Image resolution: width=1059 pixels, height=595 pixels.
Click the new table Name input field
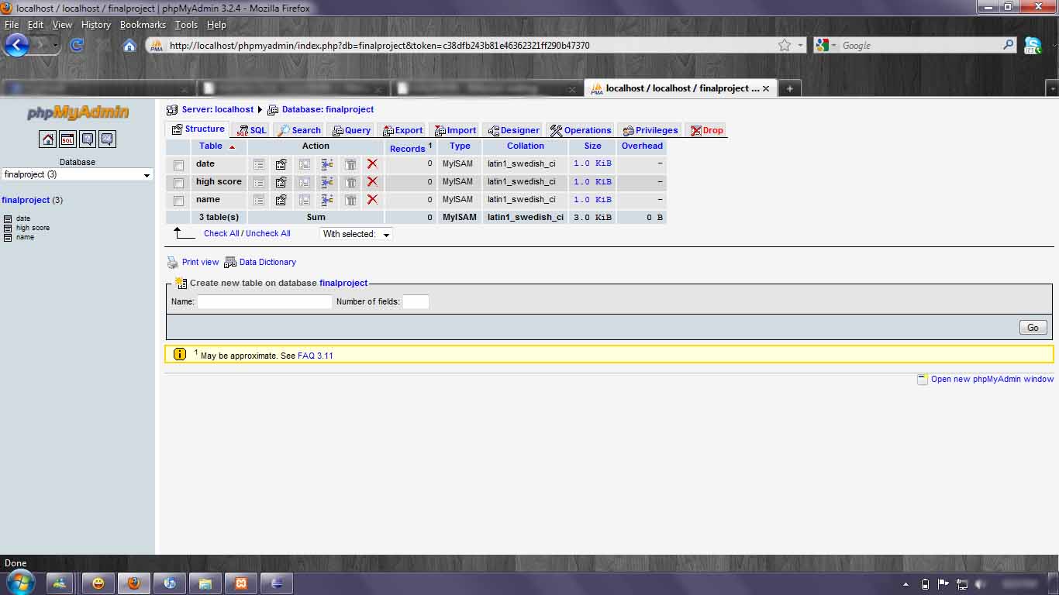point(264,302)
